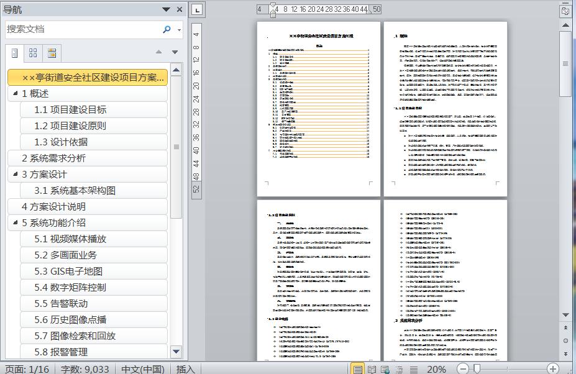Open the search options dropdown arrow

(179, 30)
